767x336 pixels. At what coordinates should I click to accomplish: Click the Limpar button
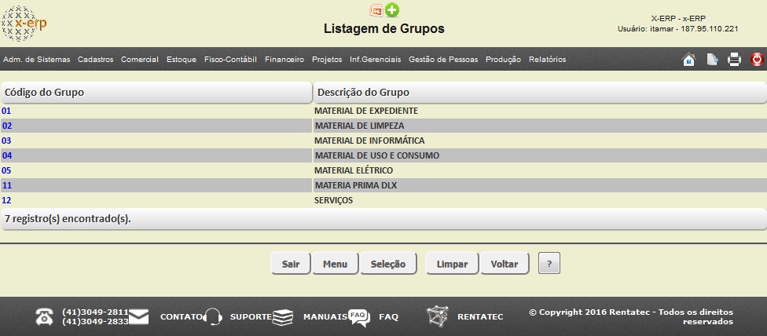pyautogui.click(x=452, y=264)
